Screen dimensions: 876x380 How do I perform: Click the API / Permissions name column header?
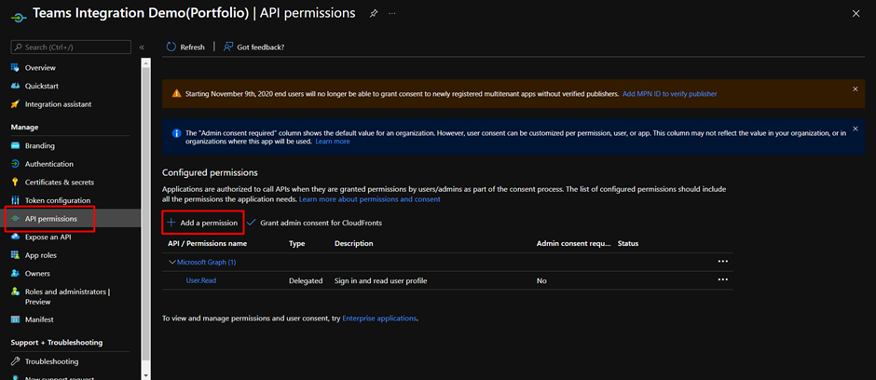pyautogui.click(x=207, y=243)
